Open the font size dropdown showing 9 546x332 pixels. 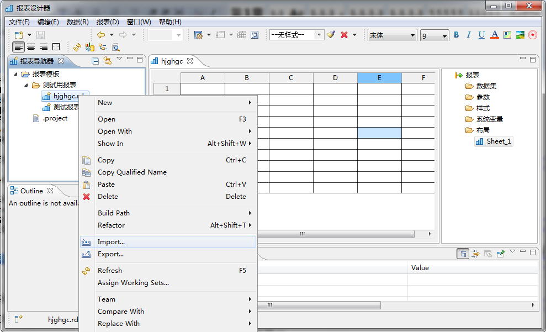[x=434, y=35]
